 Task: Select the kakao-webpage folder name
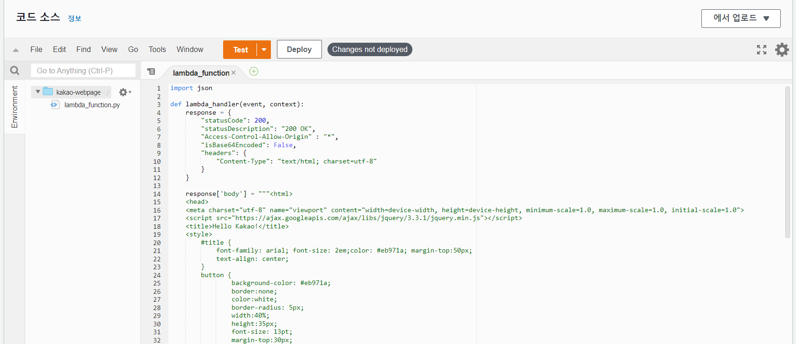pos(78,92)
